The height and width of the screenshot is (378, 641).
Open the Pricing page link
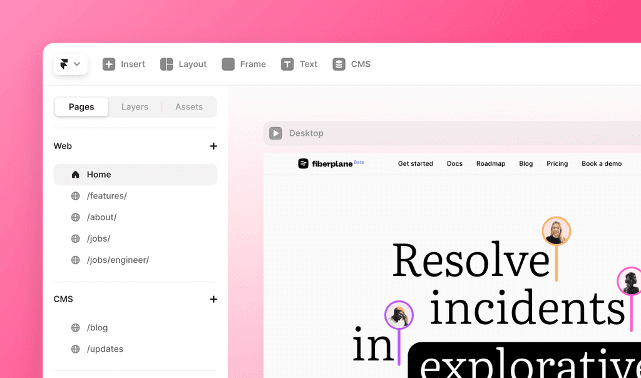click(x=557, y=163)
